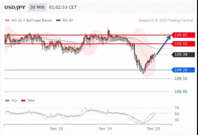Toggle the 9MA legend entry

(30, 101)
